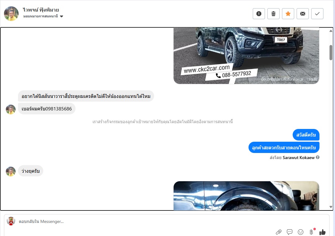Open saved replies speech bubble icon
Image resolution: width=335 pixels, height=236 pixels.
(x=290, y=232)
